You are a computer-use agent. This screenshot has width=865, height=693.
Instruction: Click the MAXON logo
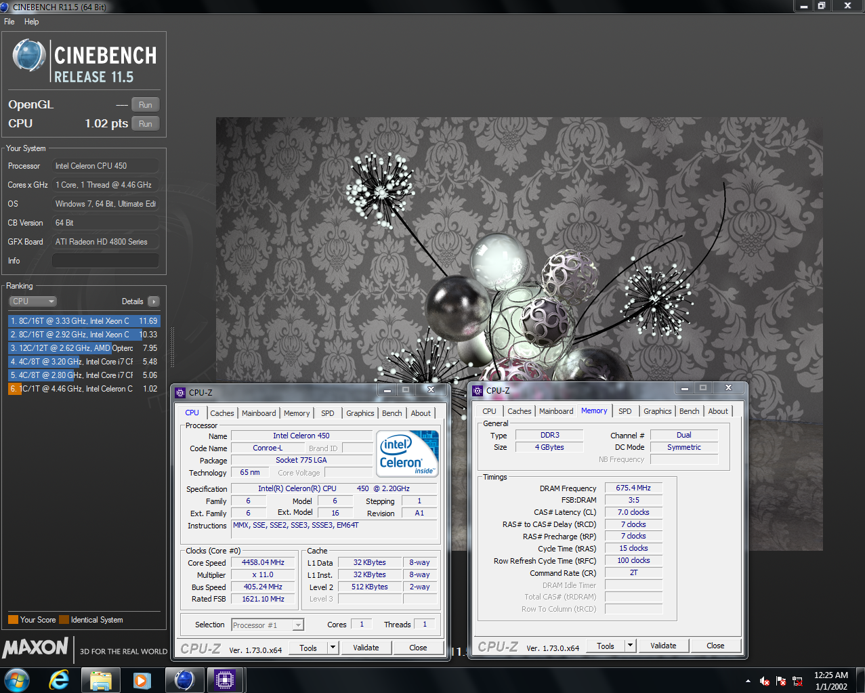click(x=35, y=648)
